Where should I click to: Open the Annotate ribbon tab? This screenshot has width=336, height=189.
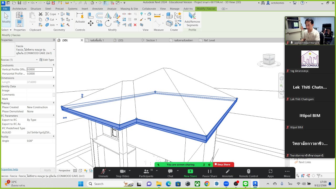pyautogui.click(x=97, y=9)
